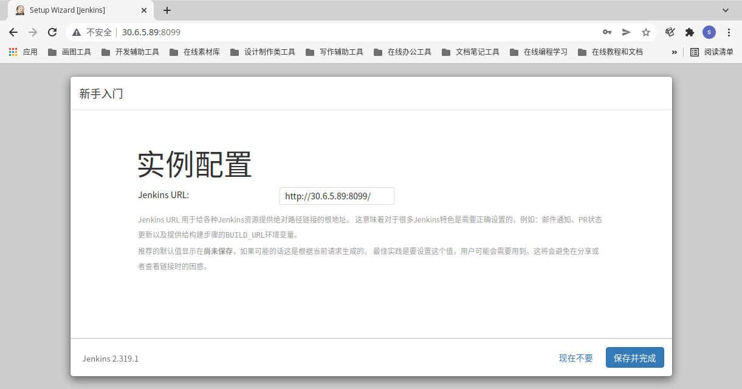The height and width of the screenshot is (389, 742).
Task: Expand tab search chevron in title bar
Action: [x=725, y=10]
